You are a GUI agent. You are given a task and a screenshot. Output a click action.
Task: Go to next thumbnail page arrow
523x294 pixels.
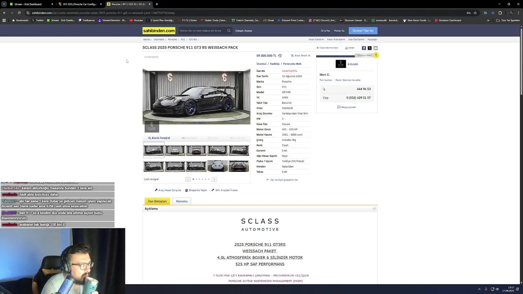point(214,179)
